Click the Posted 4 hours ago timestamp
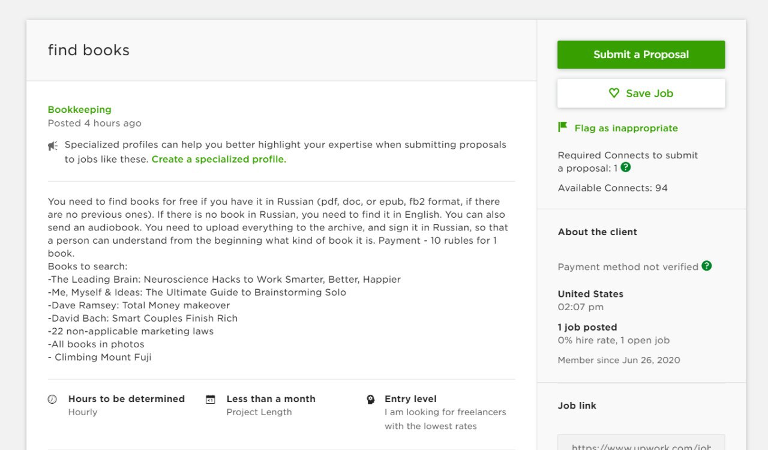This screenshot has height=450, width=768. pos(95,124)
